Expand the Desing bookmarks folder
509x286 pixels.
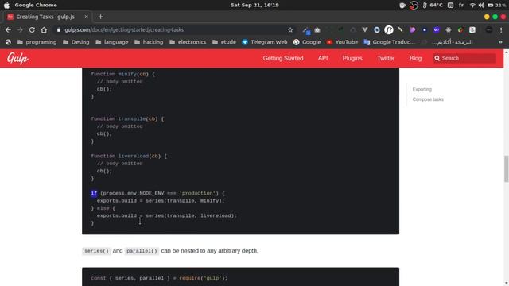76,42
